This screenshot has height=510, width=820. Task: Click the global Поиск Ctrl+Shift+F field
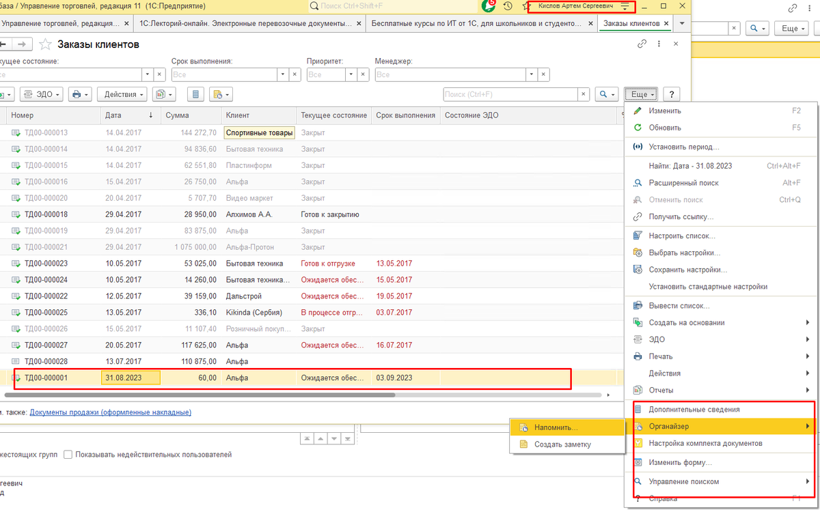[394, 6]
